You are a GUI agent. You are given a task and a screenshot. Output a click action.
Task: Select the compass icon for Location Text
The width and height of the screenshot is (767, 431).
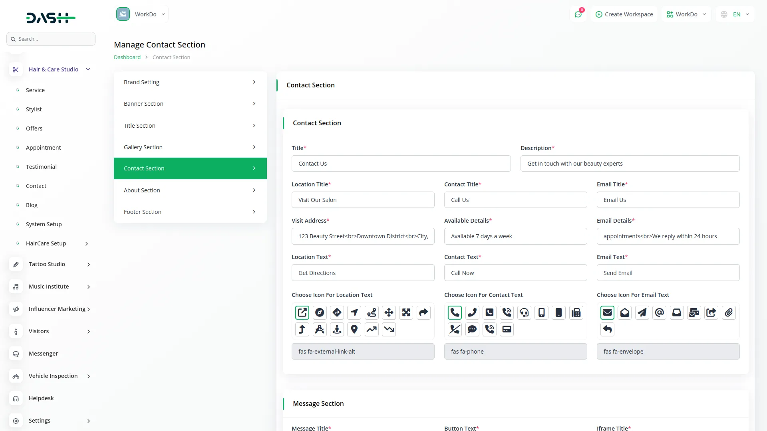coord(320,312)
